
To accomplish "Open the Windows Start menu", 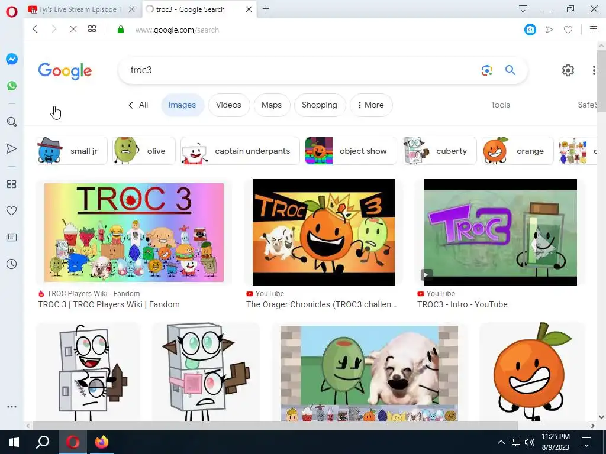I will tap(14, 442).
